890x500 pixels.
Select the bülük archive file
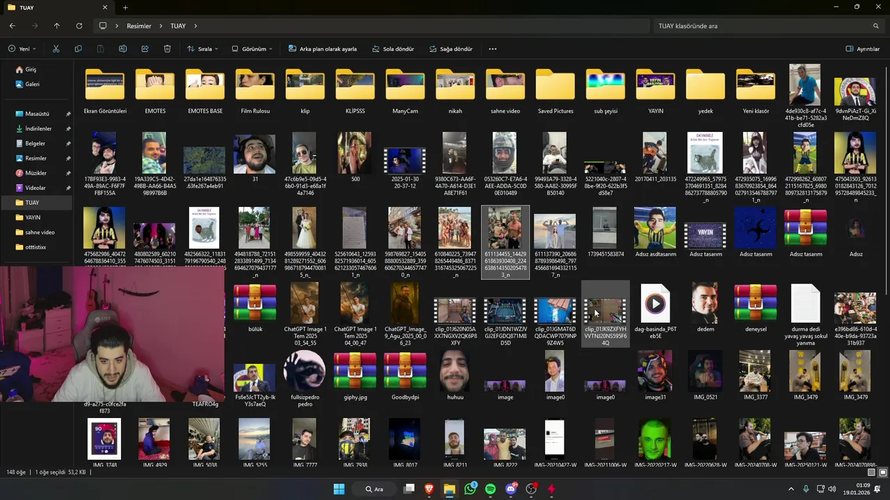click(255, 308)
